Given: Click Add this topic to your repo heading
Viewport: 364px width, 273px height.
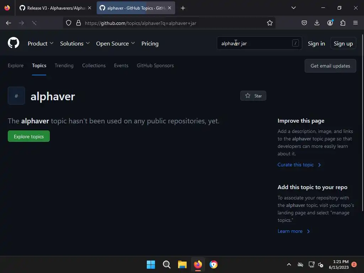Looking at the screenshot, I should (x=312, y=187).
